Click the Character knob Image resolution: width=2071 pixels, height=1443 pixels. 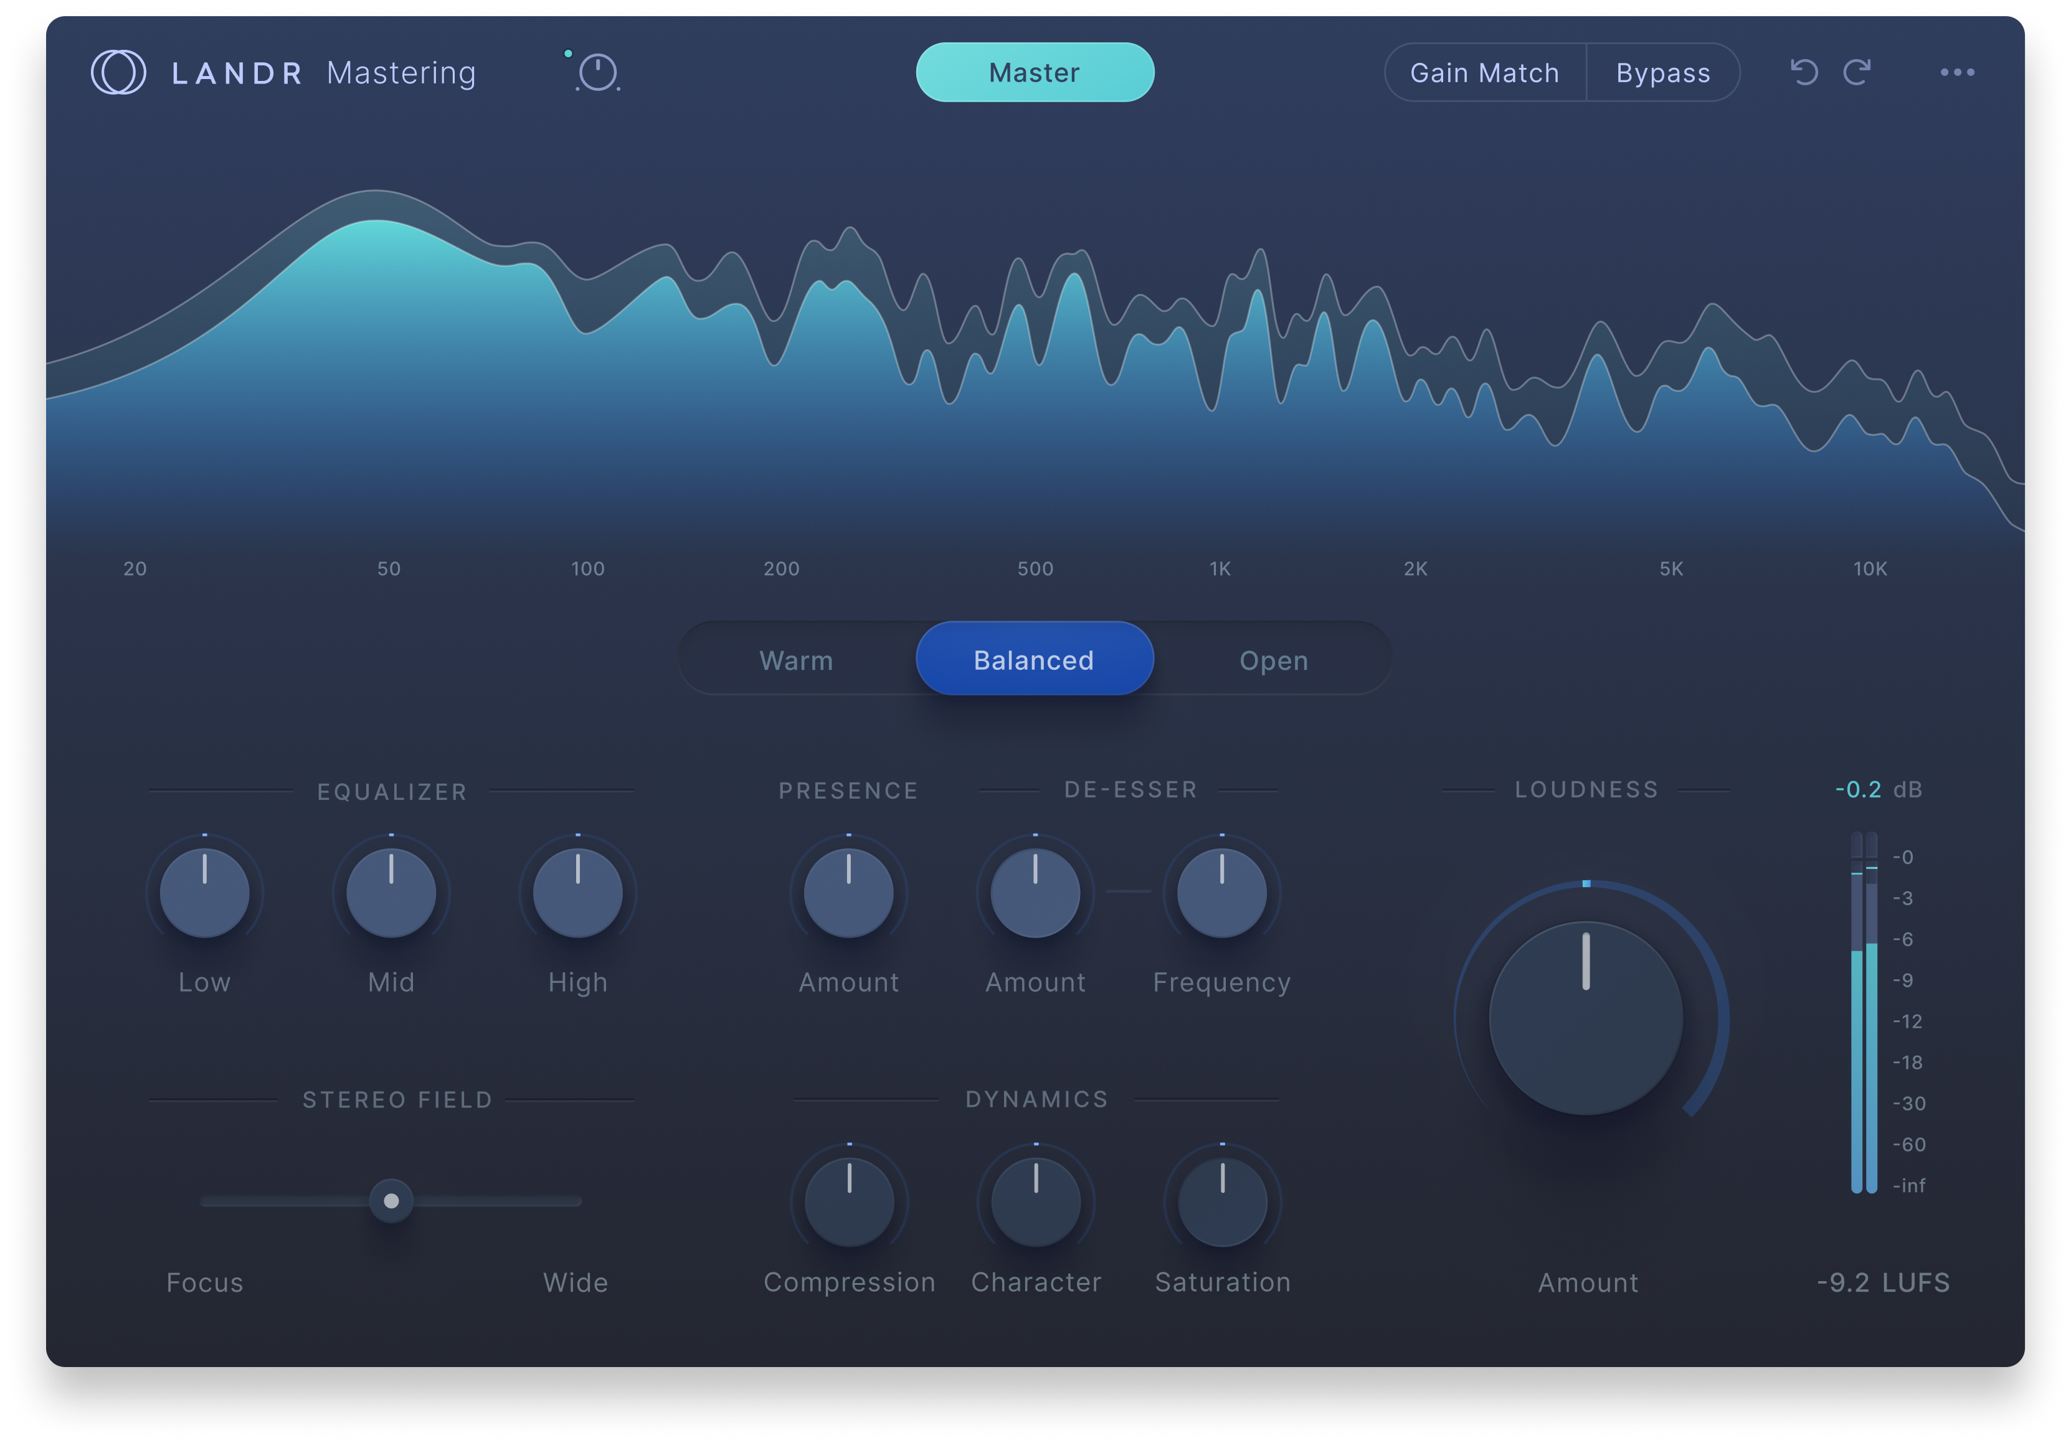[1036, 1201]
